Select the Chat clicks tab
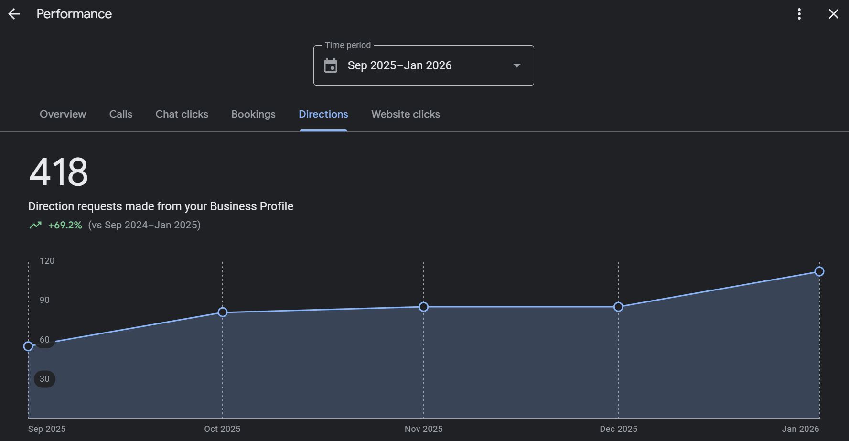This screenshot has width=849, height=441. click(x=181, y=114)
